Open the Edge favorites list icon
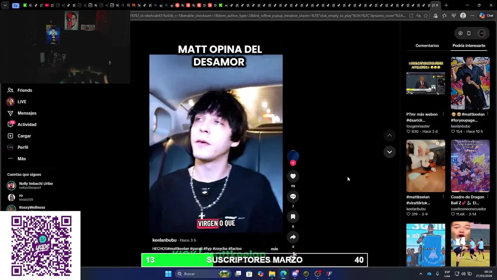The image size is (497, 280). coord(444,16)
